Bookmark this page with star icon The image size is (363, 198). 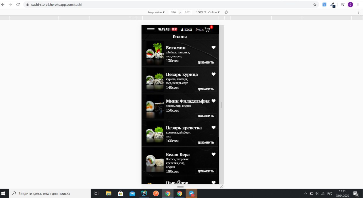point(315,5)
